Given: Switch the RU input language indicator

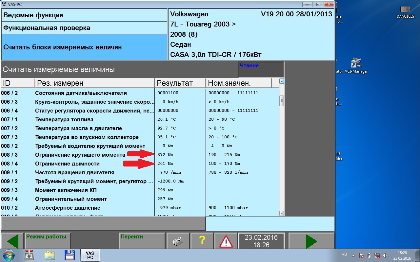Looking at the screenshot, I should 344,254.
